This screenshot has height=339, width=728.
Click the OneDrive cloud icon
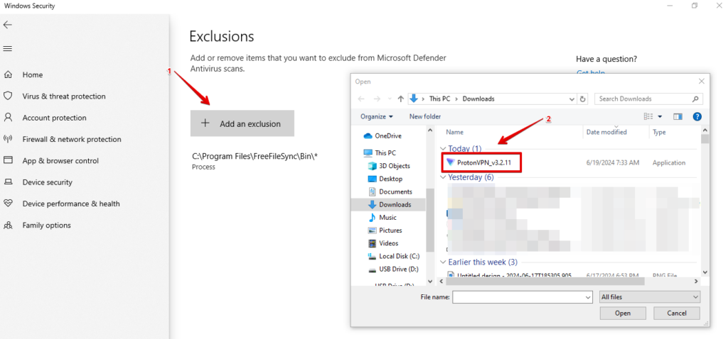tap(368, 135)
